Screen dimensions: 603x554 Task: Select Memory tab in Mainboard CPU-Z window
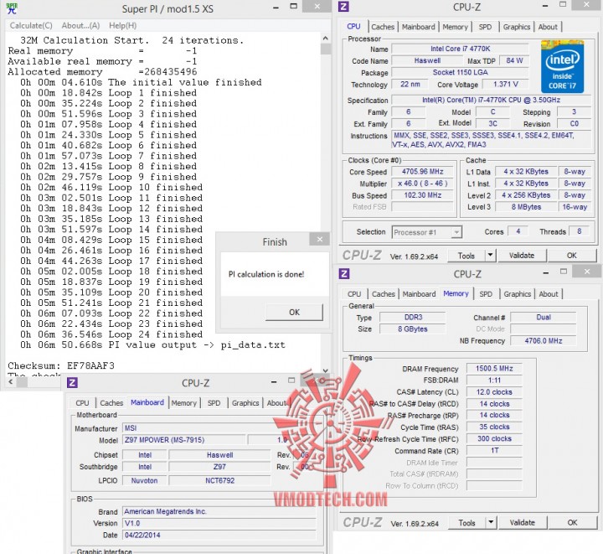pyautogui.click(x=183, y=403)
